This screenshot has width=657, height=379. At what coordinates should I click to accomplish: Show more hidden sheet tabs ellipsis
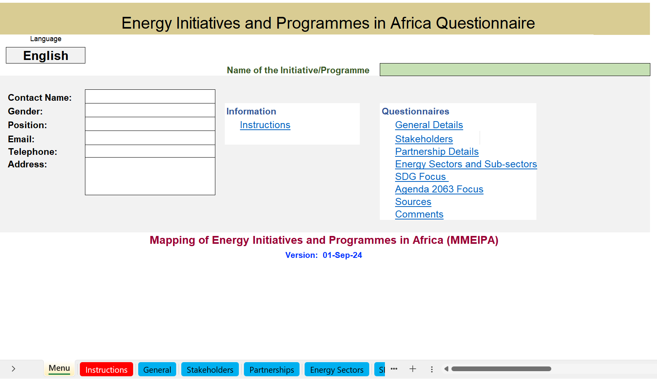coord(394,369)
